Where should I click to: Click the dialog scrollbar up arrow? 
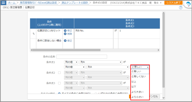coord(164,12)
